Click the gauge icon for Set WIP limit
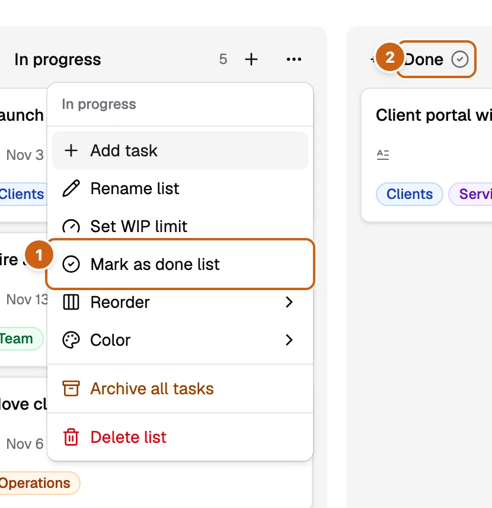The image size is (492, 508). pos(71,226)
